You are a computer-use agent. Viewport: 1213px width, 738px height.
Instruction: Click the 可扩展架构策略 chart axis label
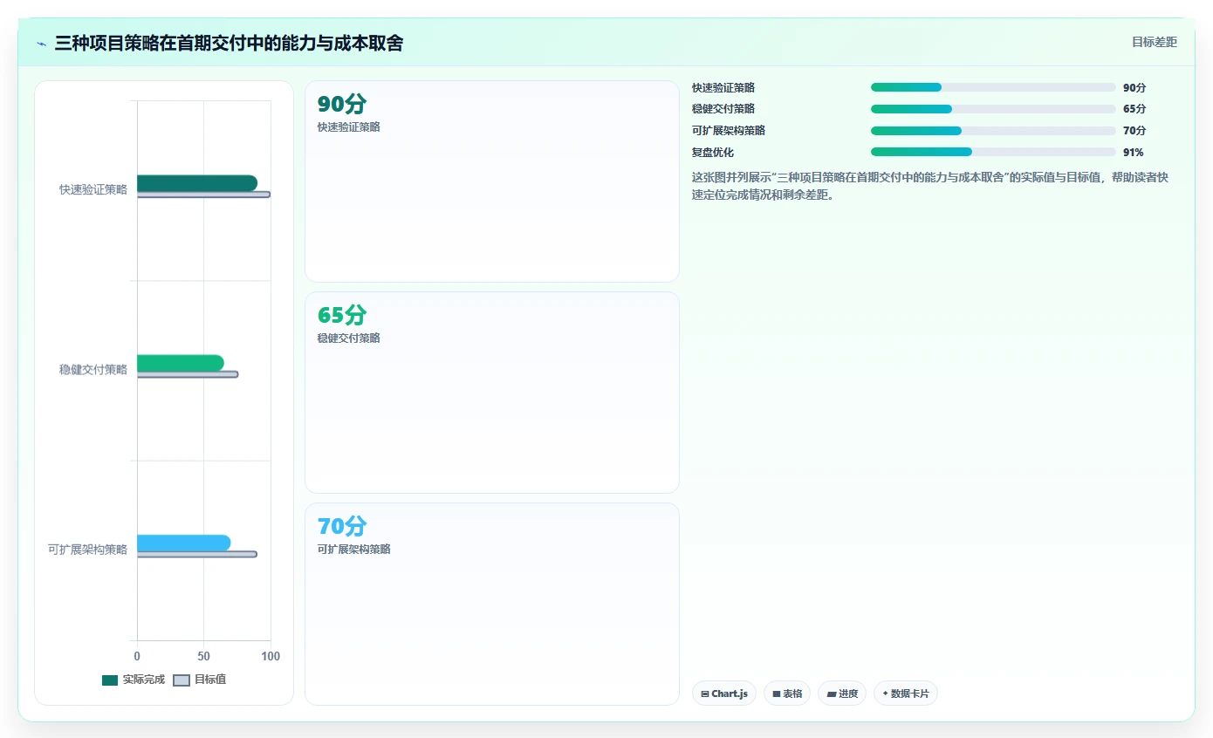coord(88,550)
